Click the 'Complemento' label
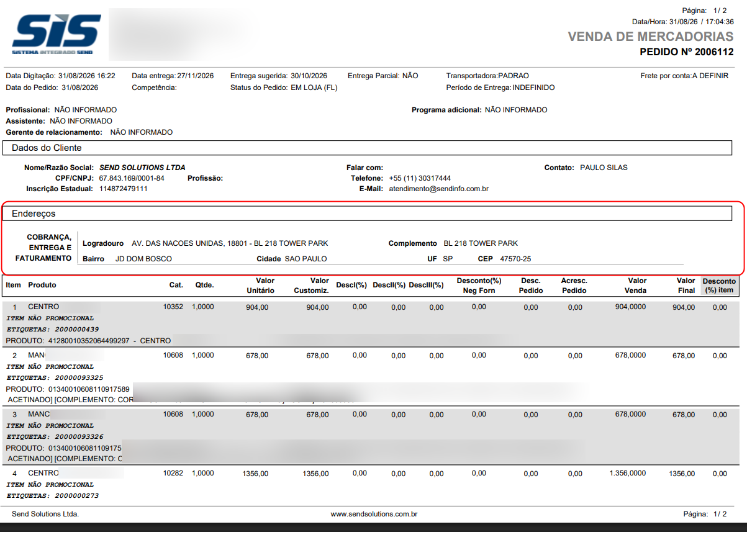The width and height of the screenshot is (747, 545). tap(413, 243)
